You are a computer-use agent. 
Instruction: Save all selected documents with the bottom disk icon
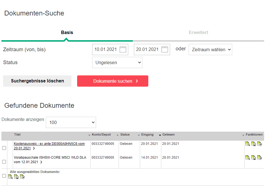(x=16, y=177)
